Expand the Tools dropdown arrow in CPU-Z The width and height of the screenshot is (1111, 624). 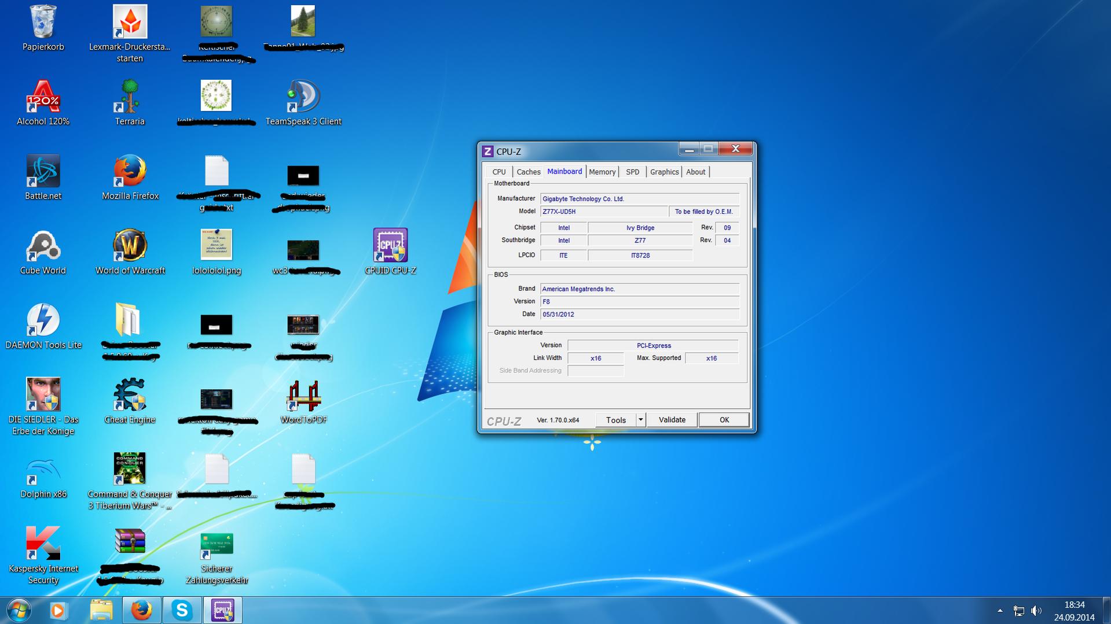point(640,420)
